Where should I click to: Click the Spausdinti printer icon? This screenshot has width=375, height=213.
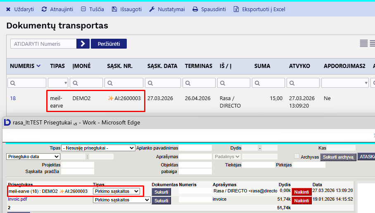pos(195,9)
